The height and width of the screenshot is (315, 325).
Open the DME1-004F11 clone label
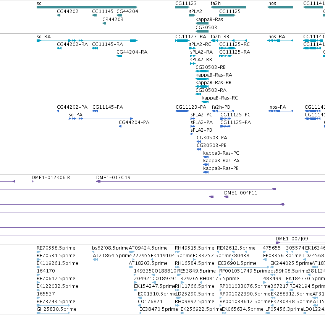click(241, 193)
